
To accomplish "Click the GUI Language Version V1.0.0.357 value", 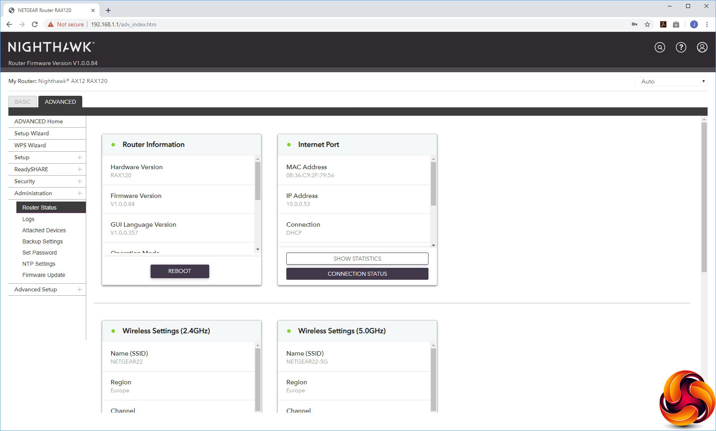I will pos(124,233).
